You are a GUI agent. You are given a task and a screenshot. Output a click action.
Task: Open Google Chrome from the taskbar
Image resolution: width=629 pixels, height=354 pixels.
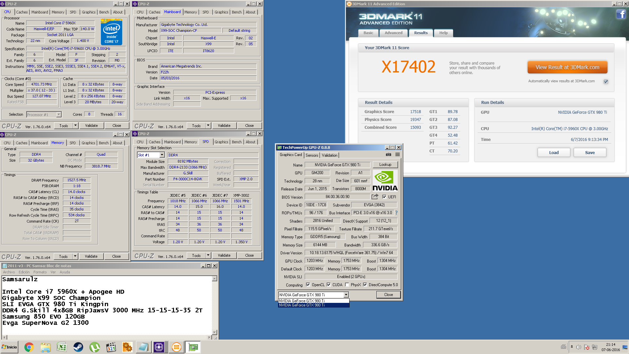pos(29,347)
